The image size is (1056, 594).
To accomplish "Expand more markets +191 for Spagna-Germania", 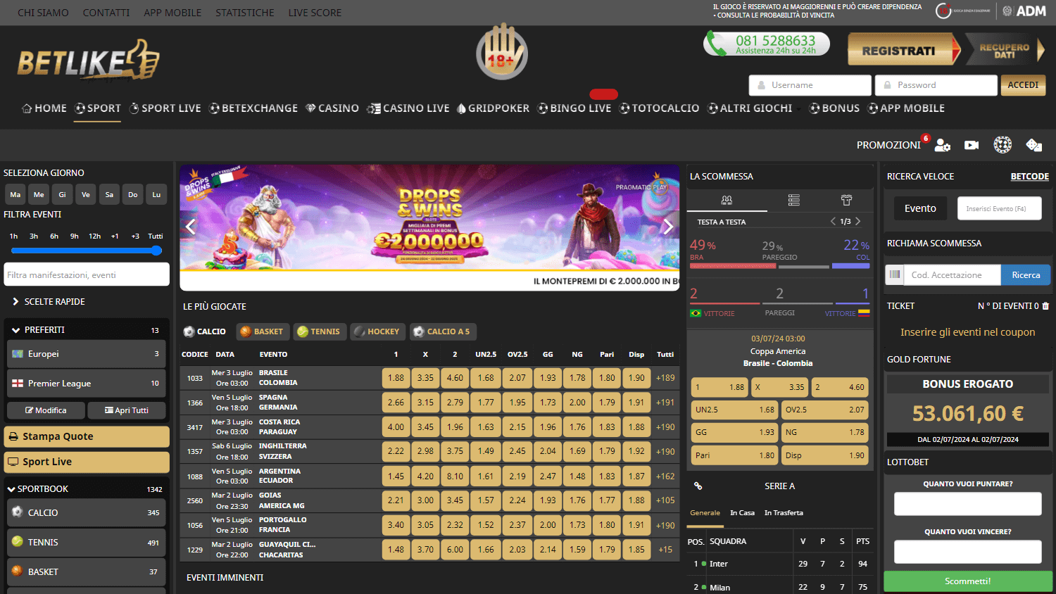I will pyautogui.click(x=665, y=403).
